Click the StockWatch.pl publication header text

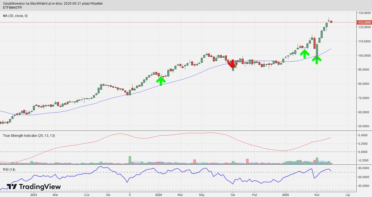[53, 4]
